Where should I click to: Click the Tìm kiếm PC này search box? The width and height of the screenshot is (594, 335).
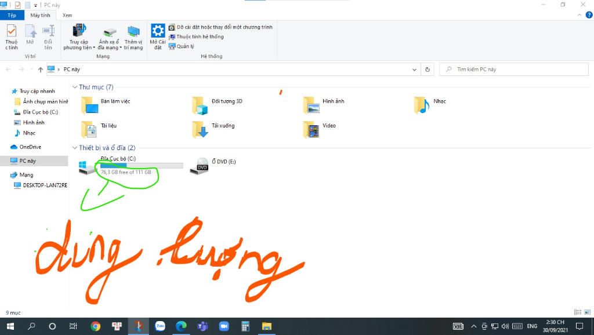(x=514, y=70)
